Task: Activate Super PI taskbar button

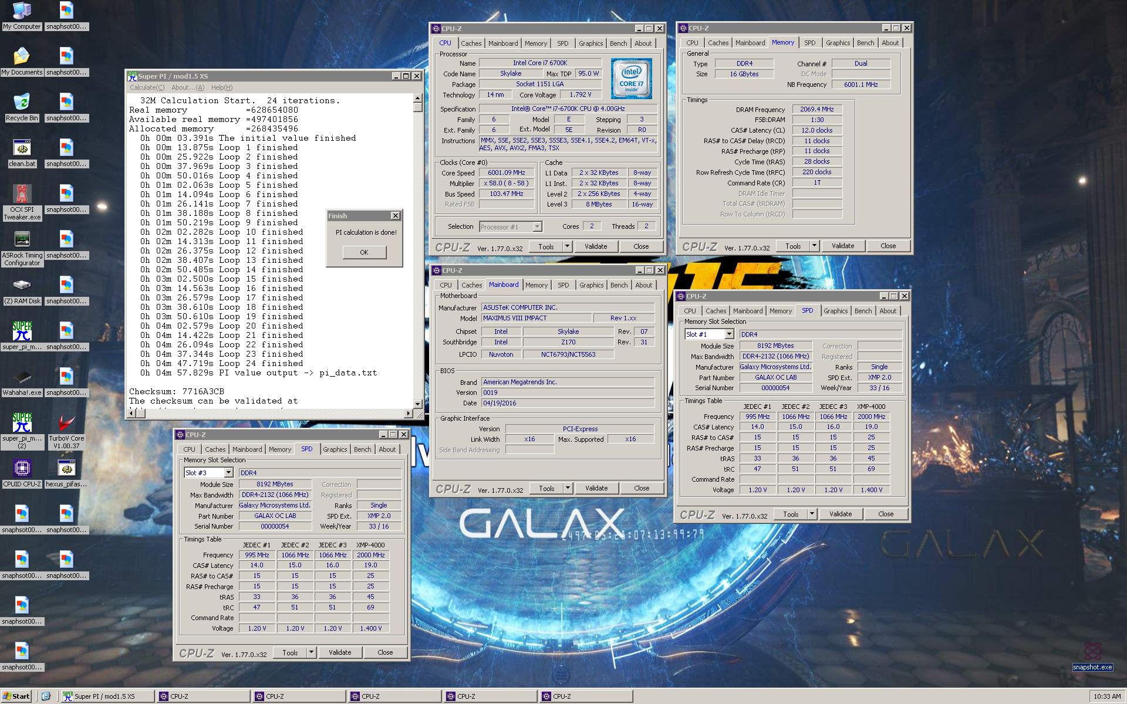Action: tap(107, 696)
